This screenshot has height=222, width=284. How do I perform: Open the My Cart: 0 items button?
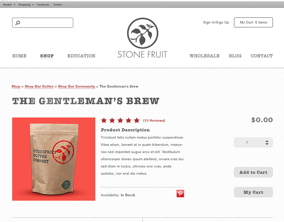(x=253, y=22)
